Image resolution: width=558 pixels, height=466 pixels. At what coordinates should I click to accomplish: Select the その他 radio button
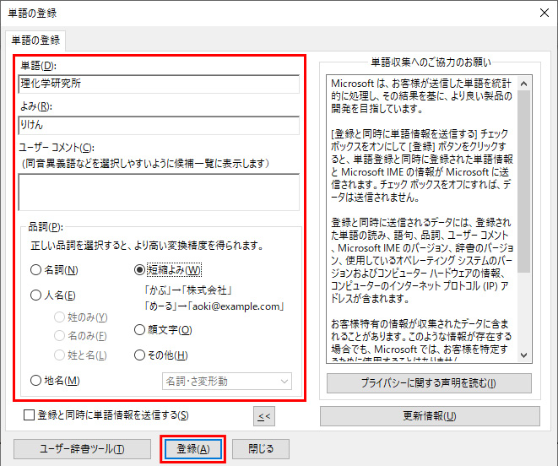point(140,355)
